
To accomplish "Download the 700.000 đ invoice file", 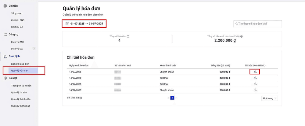I will pyautogui.click(x=255, y=90).
